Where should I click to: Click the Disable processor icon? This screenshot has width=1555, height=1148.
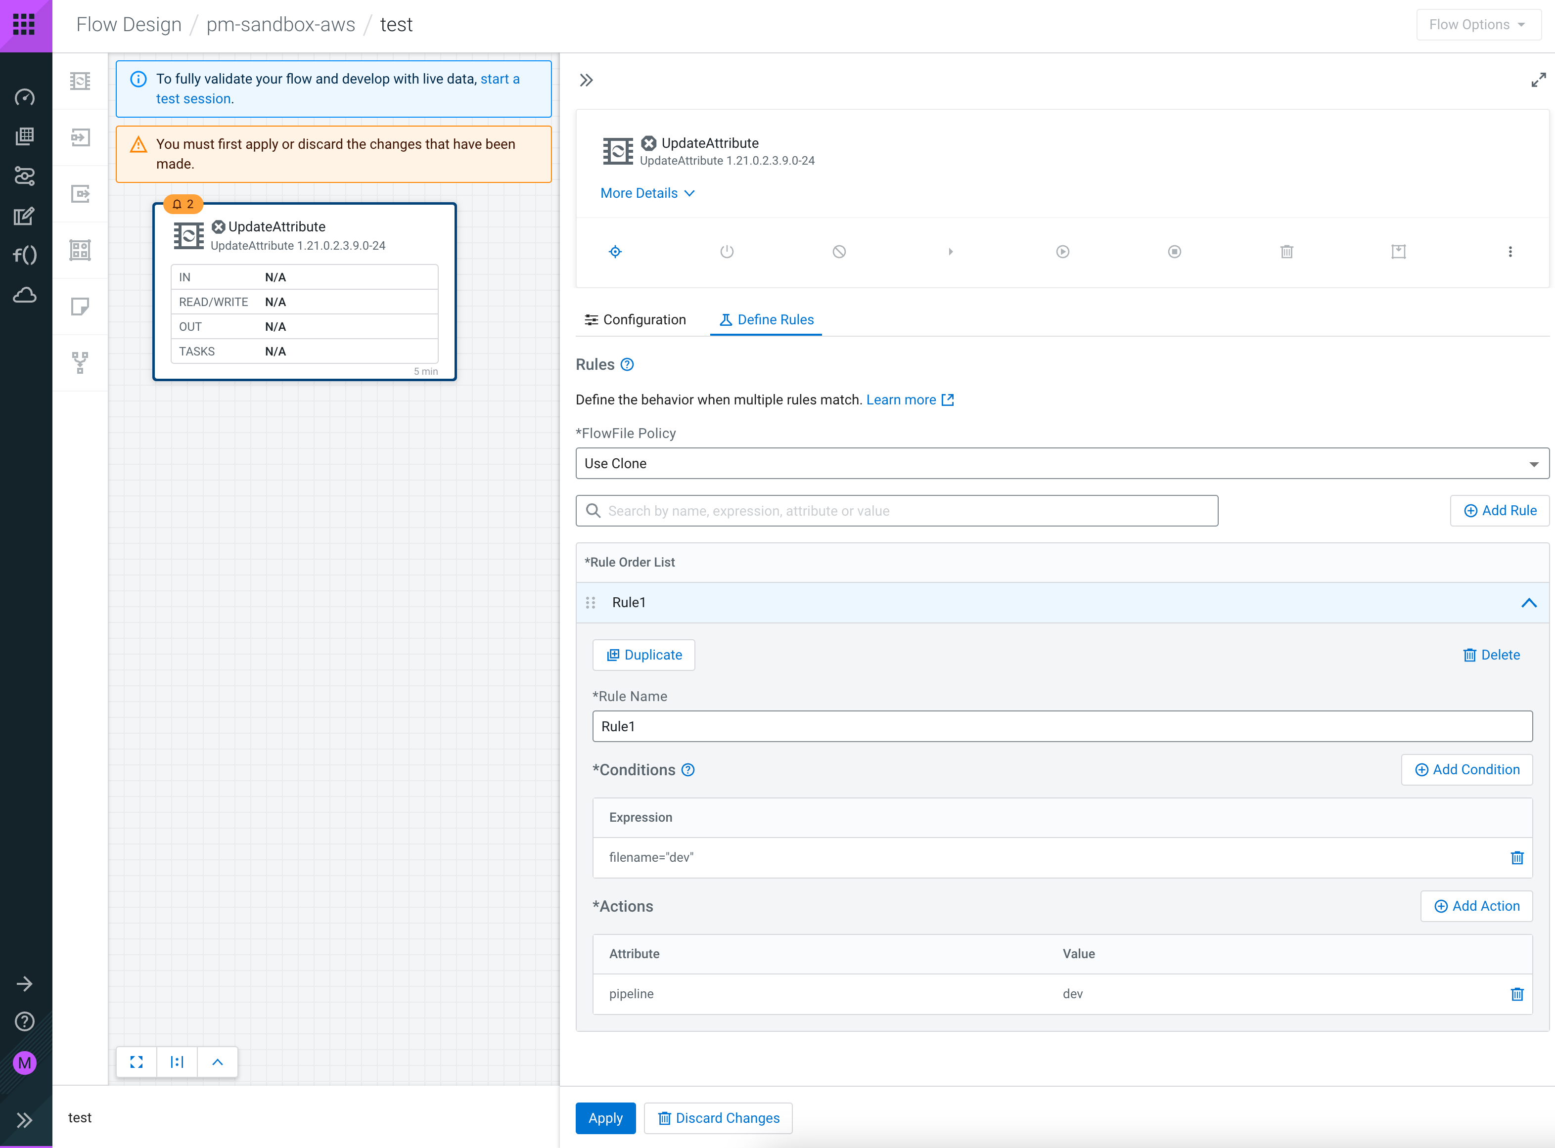point(839,252)
